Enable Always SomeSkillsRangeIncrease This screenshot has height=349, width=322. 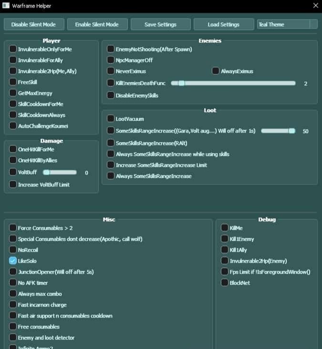111,176
